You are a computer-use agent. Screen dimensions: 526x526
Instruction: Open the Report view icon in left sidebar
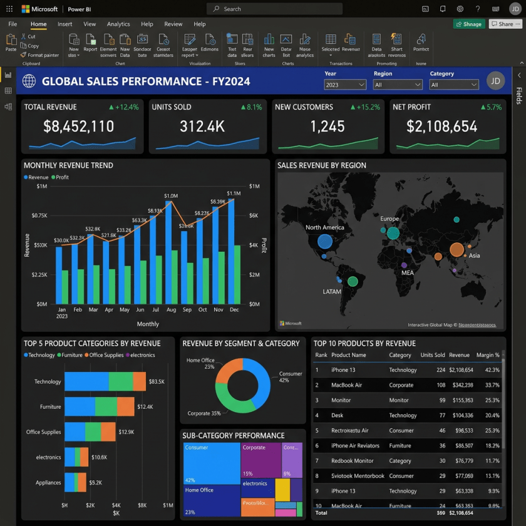(9, 75)
